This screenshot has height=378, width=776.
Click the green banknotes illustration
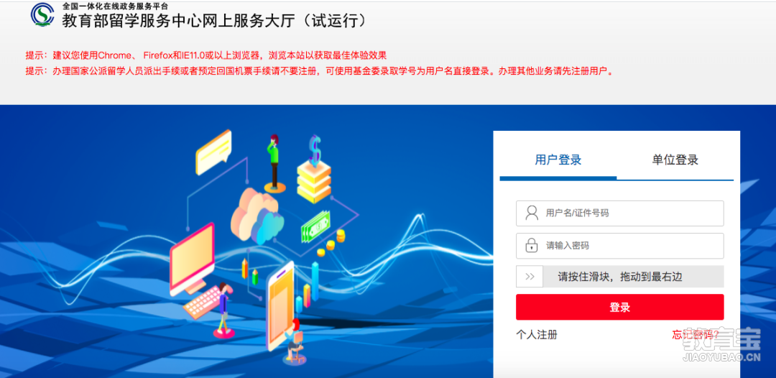click(315, 227)
